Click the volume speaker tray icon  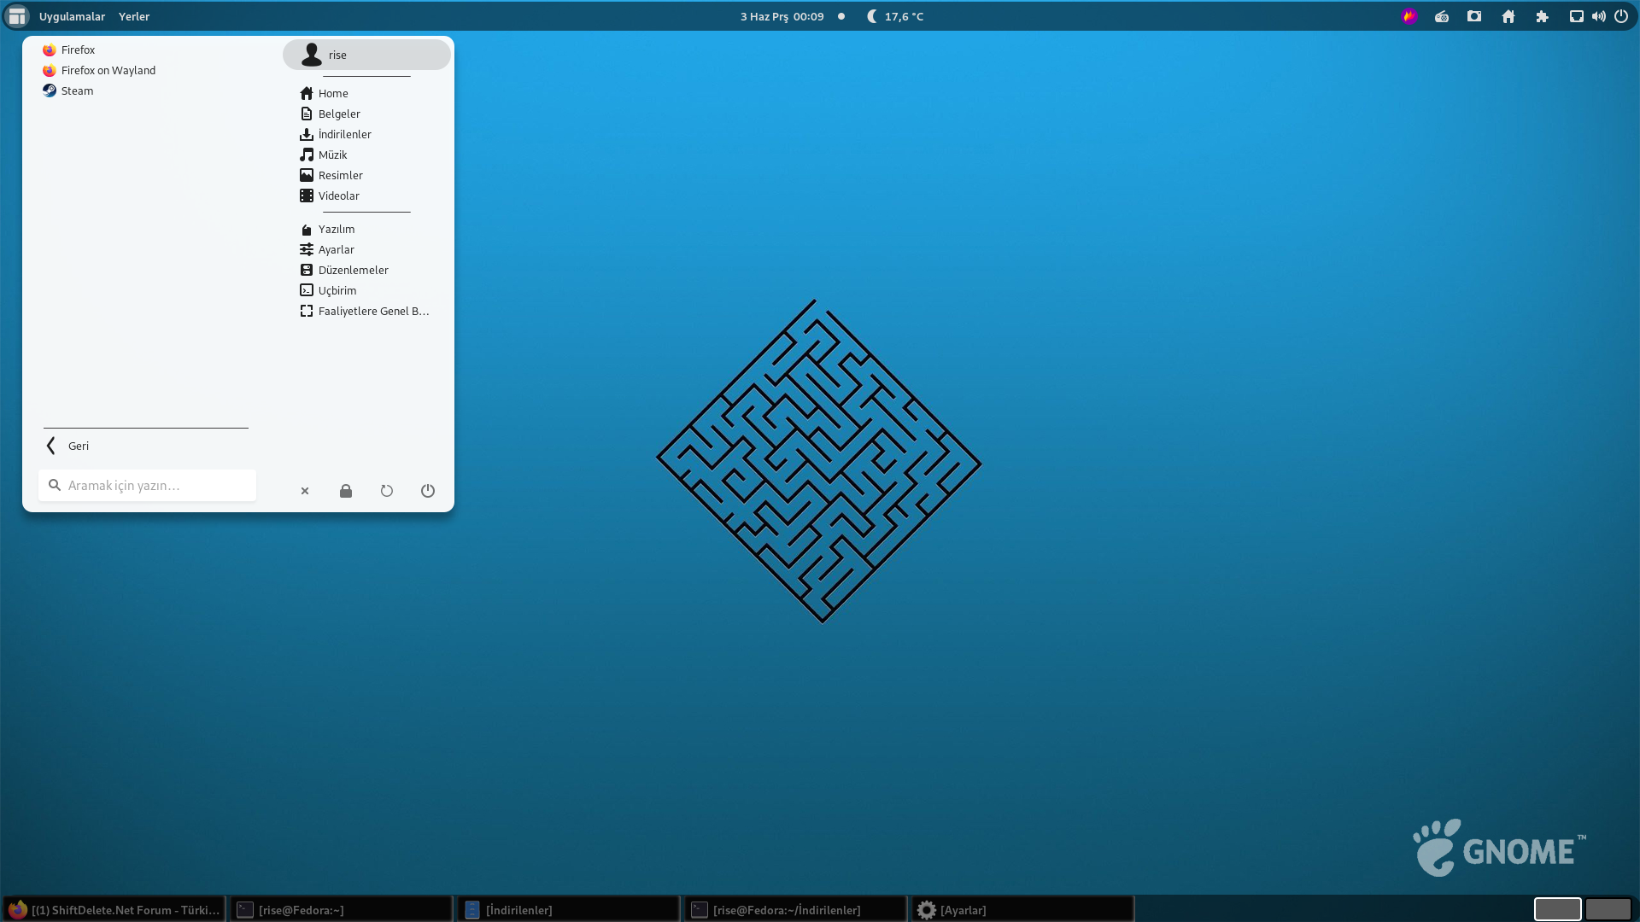(x=1599, y=16)
